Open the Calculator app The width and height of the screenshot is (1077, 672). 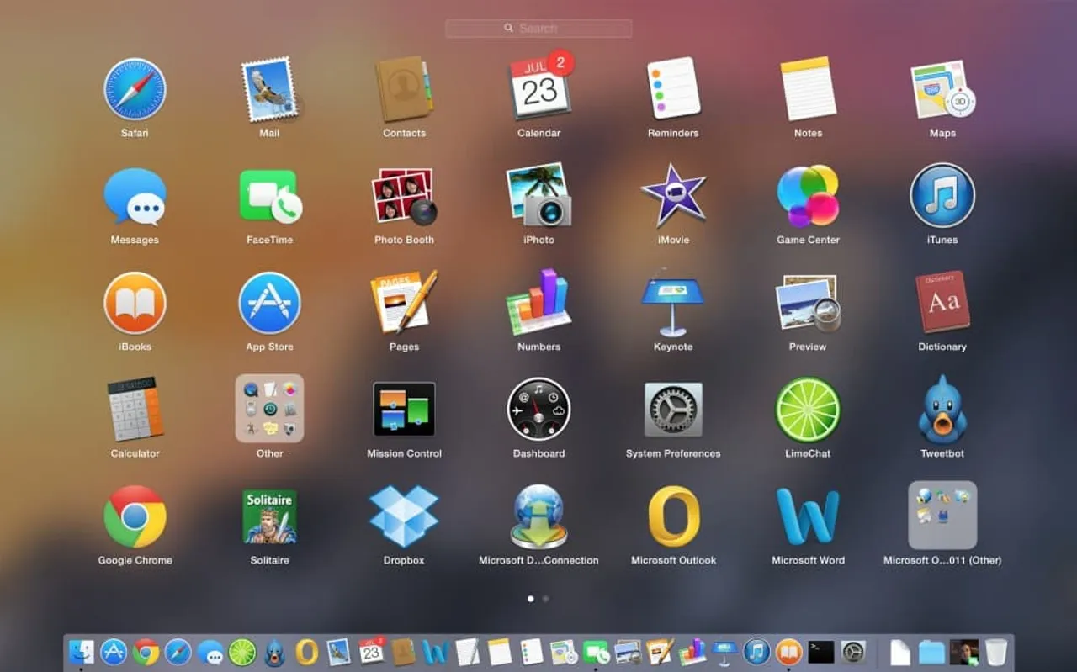click(135, 409)
